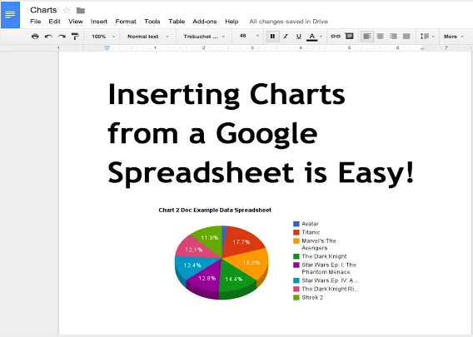Image resolution: width=473 pixels, height=337 pixels.
Task: Open the Table menu
Action: point(177,22)
